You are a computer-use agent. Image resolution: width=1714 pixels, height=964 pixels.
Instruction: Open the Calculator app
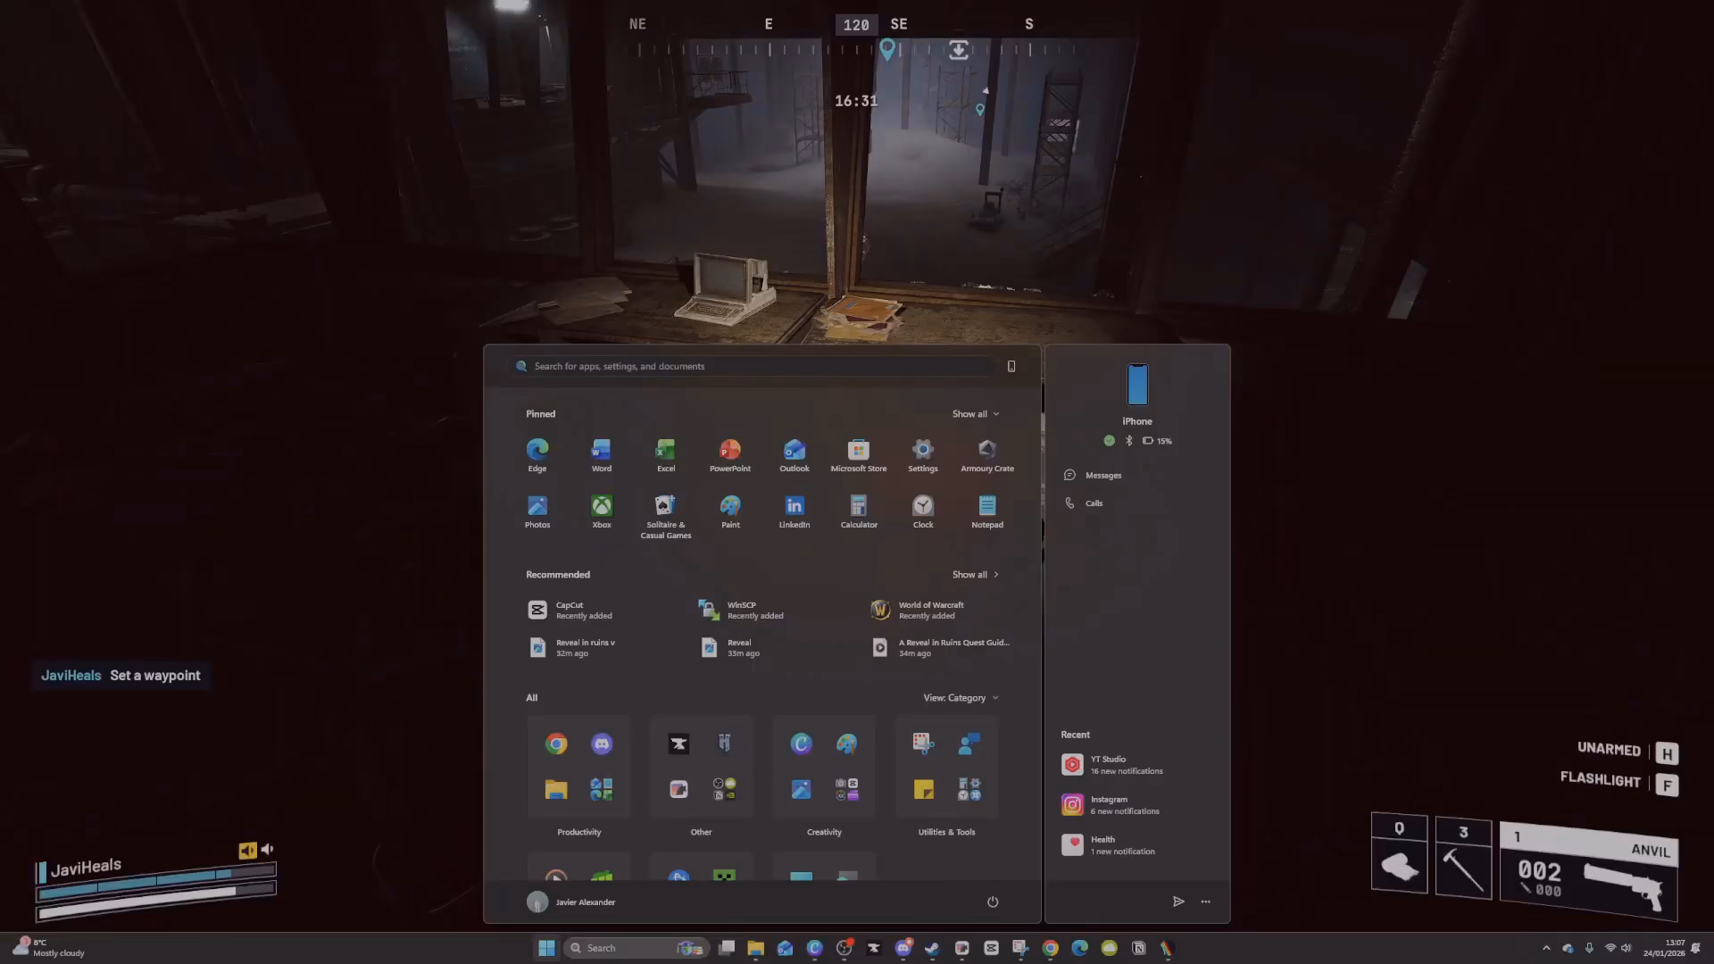pyautogui.click(x=858, y=512)
